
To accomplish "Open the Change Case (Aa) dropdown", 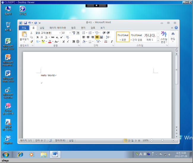I will point(57,42).
